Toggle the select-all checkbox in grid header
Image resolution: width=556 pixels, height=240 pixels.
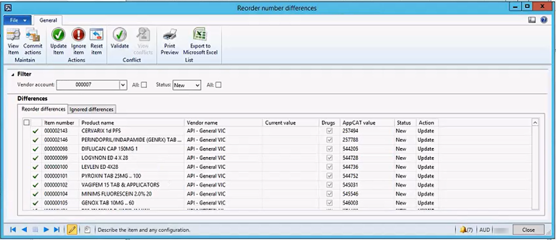coord(26,123)
